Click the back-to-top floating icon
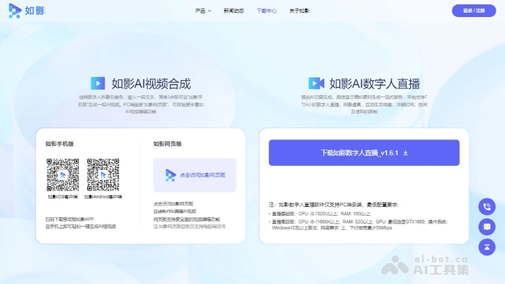Screen dimensions: 505x284 click(487, 247)
